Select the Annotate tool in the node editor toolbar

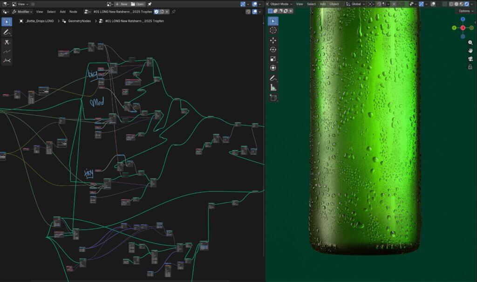tap(7, 32)
